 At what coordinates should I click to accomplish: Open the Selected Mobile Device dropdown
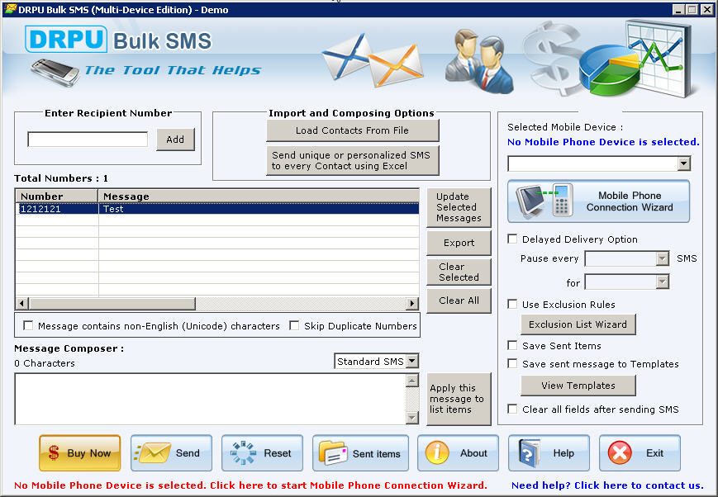(x=683, y=163)
